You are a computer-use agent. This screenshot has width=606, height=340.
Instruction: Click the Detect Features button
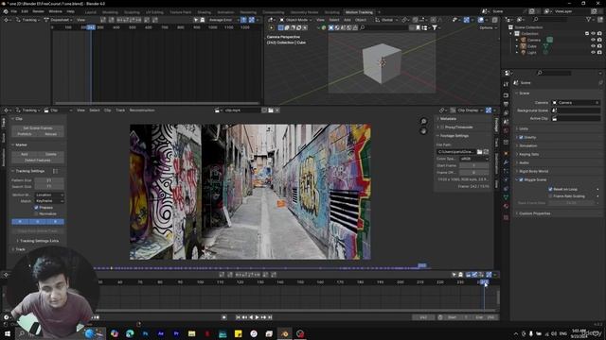coord(38,160)
